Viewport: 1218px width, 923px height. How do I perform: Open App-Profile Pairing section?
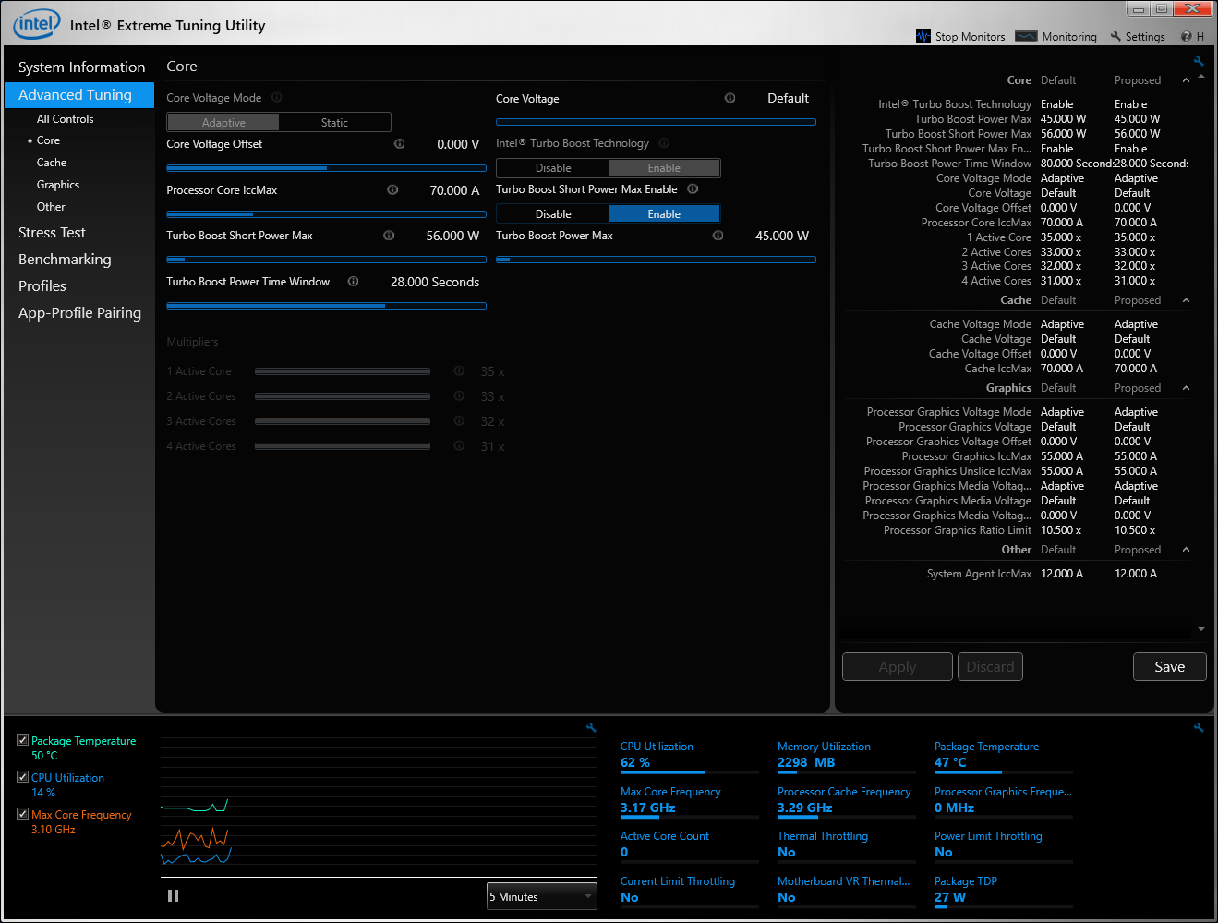click(79, 312)
